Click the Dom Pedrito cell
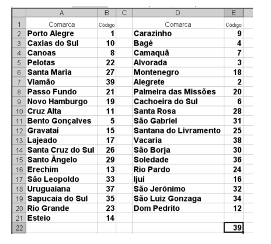 point(178,208)
